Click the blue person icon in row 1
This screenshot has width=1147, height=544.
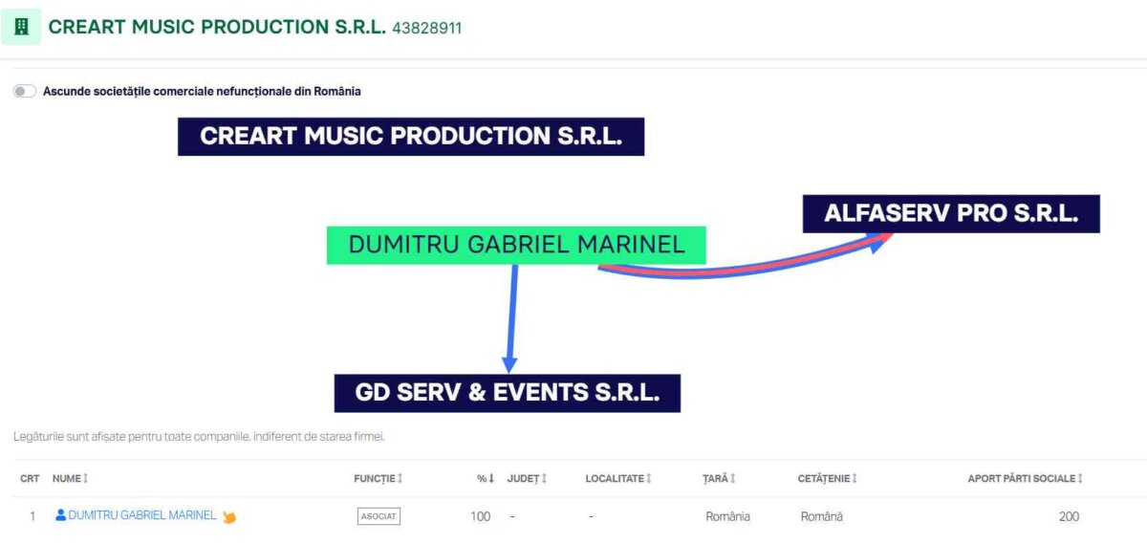[x=61, y=515]
